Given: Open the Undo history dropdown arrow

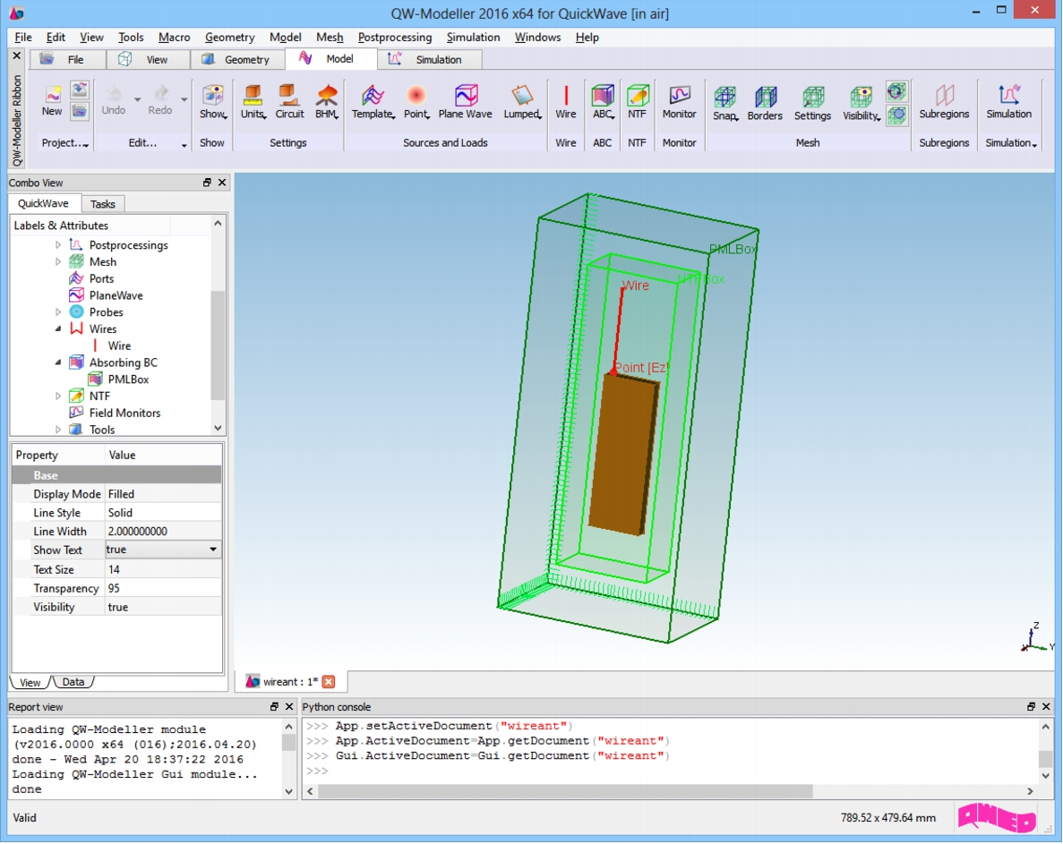Looking at the screenshot, I should (137, 99).
